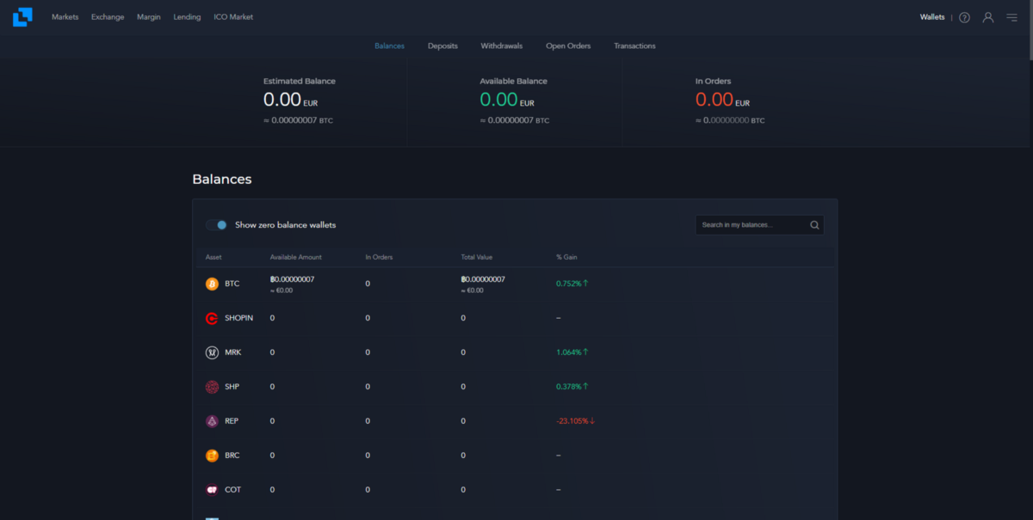Click the MRK asset name
Image resolution: width=1033 pixels, height=520 pixels.
232,352
